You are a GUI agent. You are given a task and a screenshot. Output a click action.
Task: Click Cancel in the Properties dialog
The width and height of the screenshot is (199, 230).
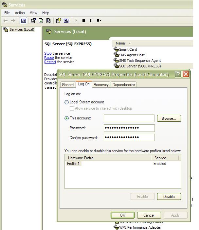pyautogui.click(x=149, y=215)
